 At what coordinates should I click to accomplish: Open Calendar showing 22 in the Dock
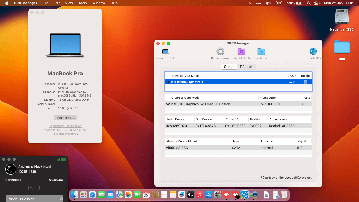point(146,195)
